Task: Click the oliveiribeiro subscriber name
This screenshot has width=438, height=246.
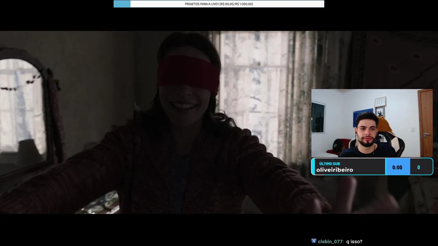Action: tap(335, 170)
